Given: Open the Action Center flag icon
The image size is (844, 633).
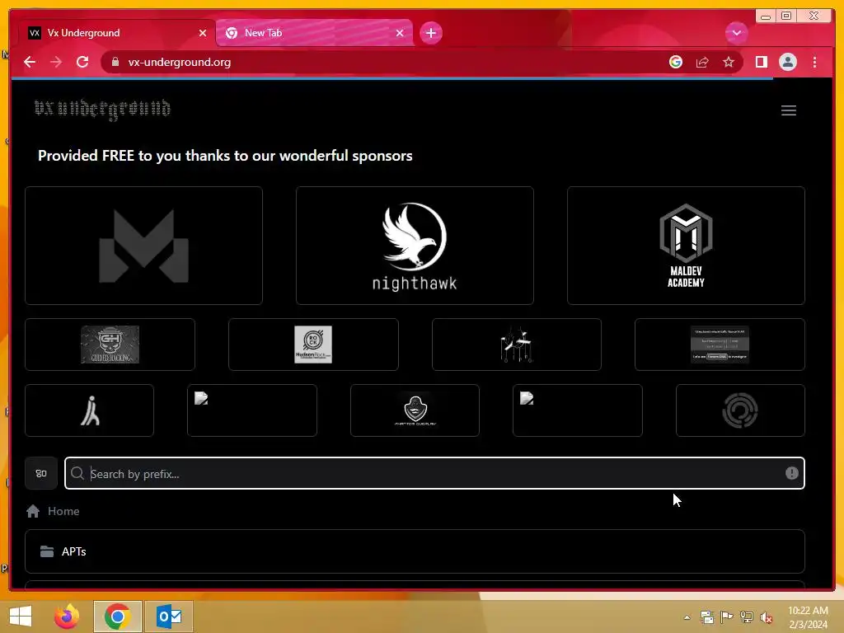Looking at the screenshot, I should click(727, 617).
